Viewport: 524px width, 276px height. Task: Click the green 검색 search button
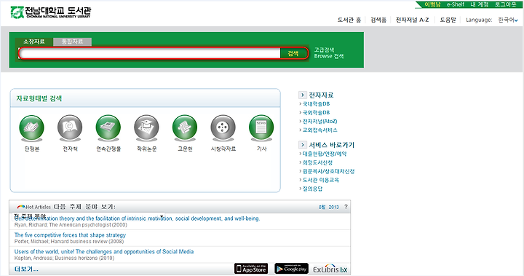tap(293, 54)
